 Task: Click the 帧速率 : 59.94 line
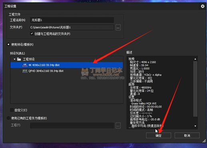pyautogui.click(x=139, y=65)
